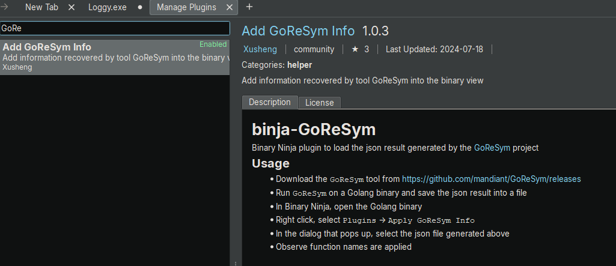This screenshot has width=616, height=266.
Task: Open a new tab with plus icon
Action: click(249, 7)
